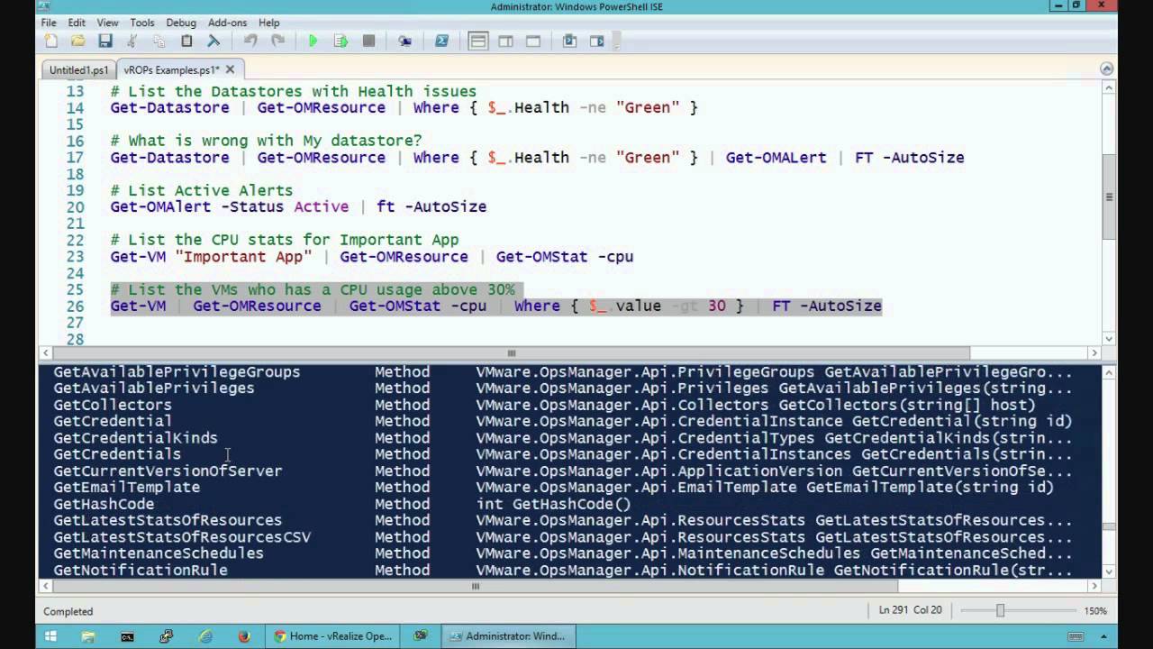Click the Ln 291 Col 20 status indicator
This screenshot has height=649, width=1153.
[910, 610]
